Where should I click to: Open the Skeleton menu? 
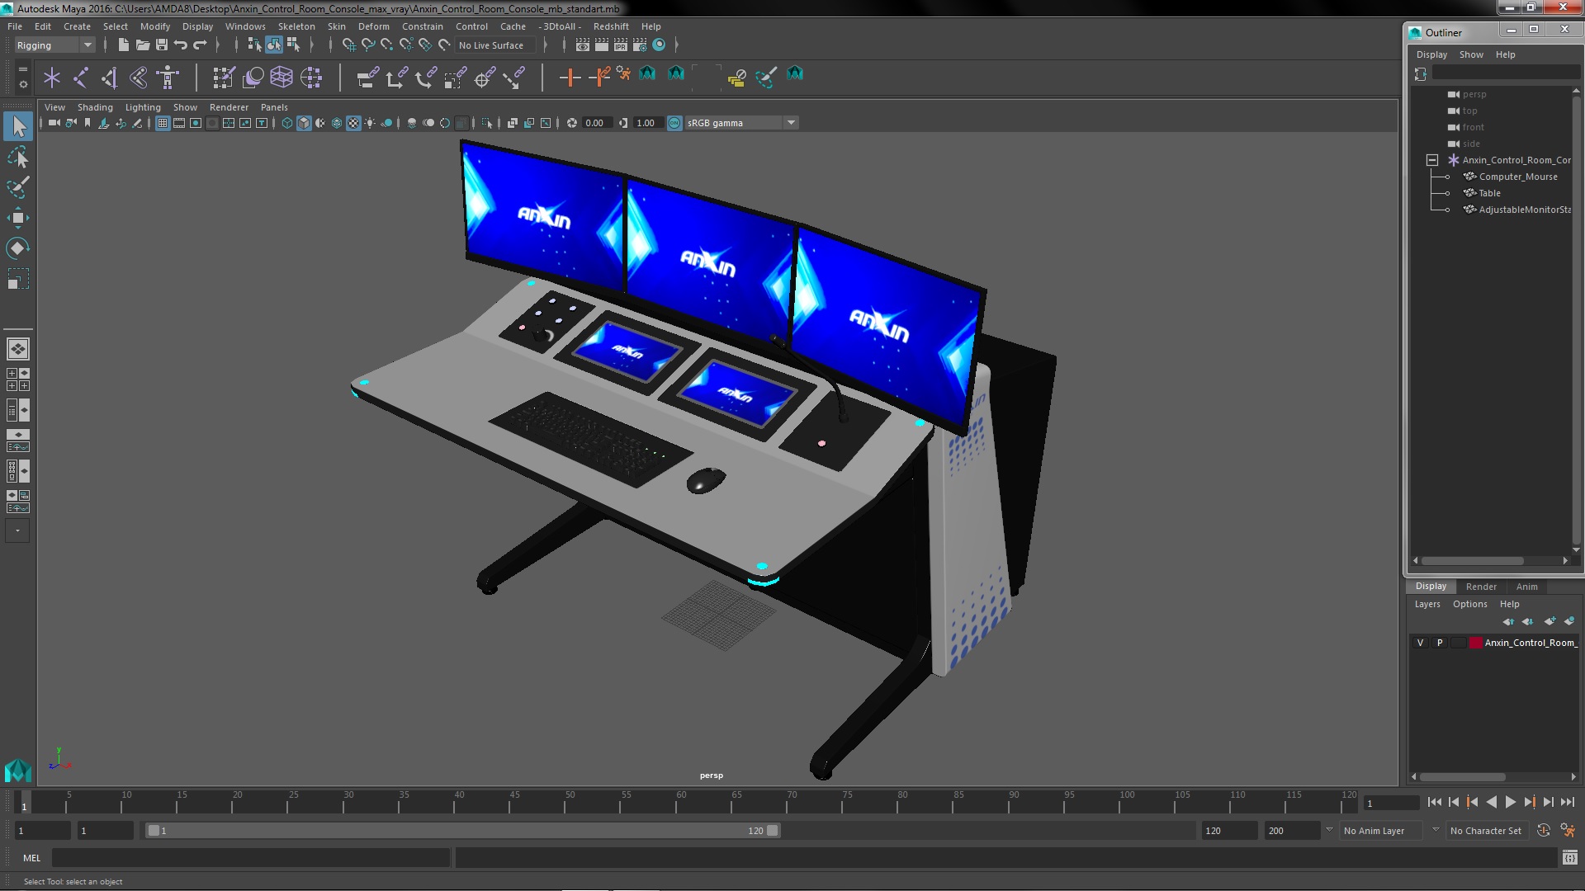click(296, 26)
